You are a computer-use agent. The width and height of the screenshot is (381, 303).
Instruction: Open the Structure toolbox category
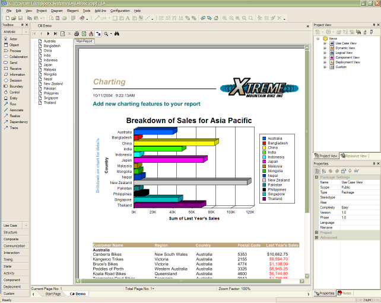11,232
